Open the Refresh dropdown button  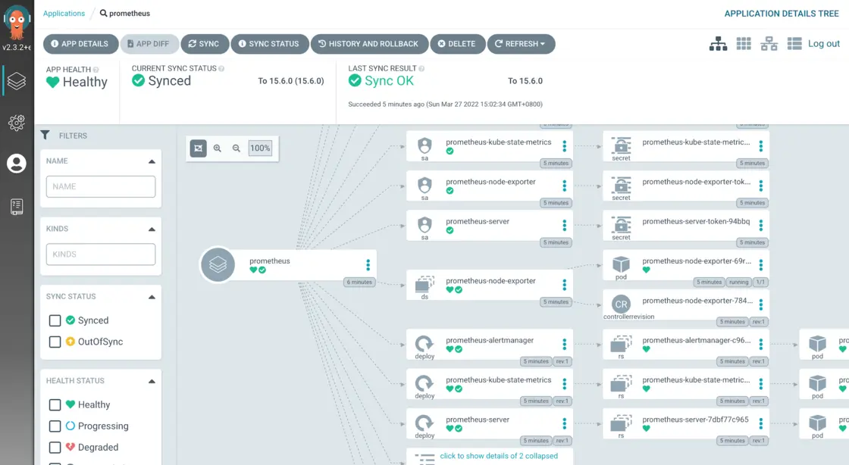pyautogui.click(x=521, y=44)
